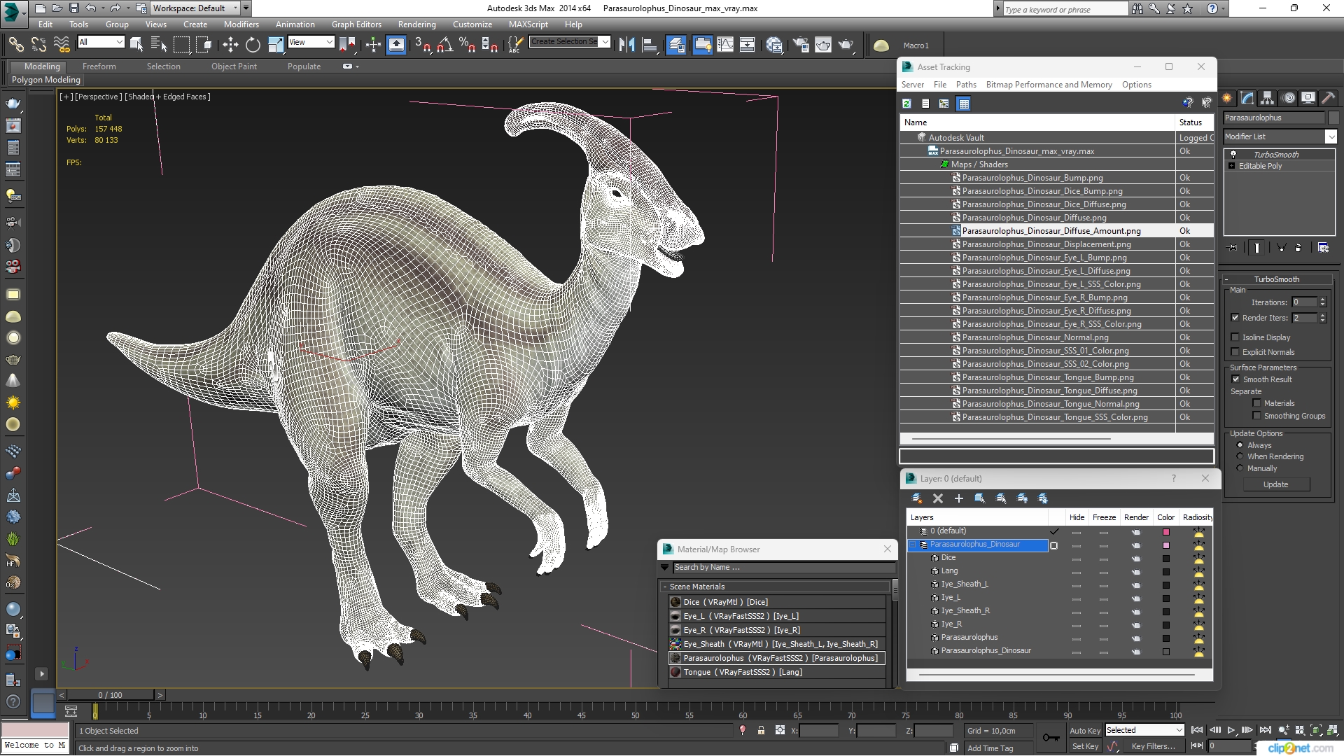Open the Hierarchy command panel tab
1344x756 pixels.
coord(1268,98)
